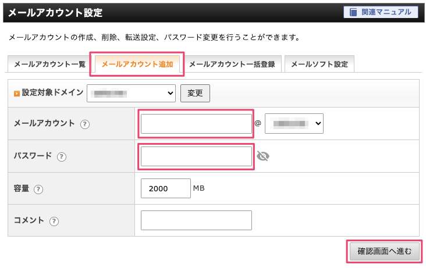Image resolution: width=426 pixels, height=268 pixels.
Task: Focus the パスワード input field
Action: [196, 156]
